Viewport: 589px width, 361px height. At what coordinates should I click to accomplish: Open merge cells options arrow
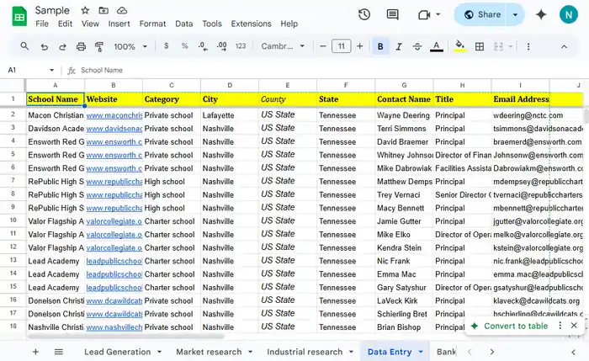click(x=511, y=46)
